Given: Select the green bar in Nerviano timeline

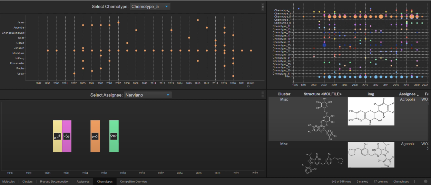Looking at the screenshot, I should click(114, 136).
